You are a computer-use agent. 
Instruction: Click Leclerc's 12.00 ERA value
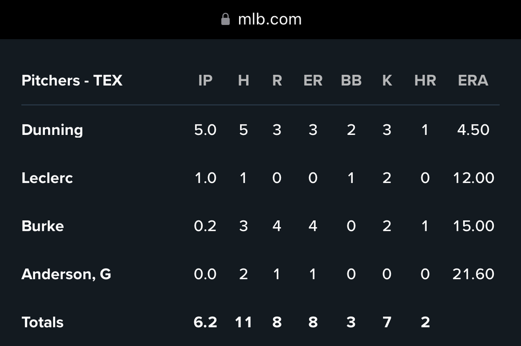473,178
